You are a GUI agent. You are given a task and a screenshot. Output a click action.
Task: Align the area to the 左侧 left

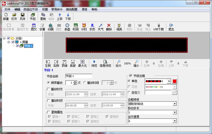(48, 63)
